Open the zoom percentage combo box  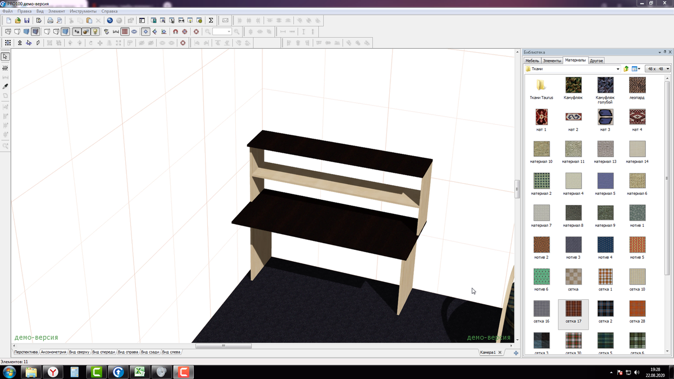tap(222, 31)
